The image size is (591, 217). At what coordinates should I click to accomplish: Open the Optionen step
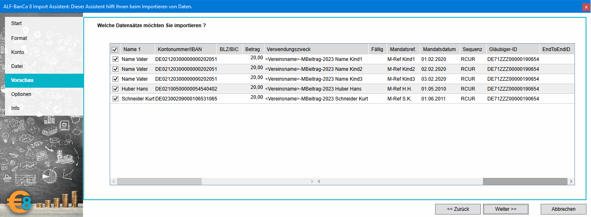tap(21, 94)
